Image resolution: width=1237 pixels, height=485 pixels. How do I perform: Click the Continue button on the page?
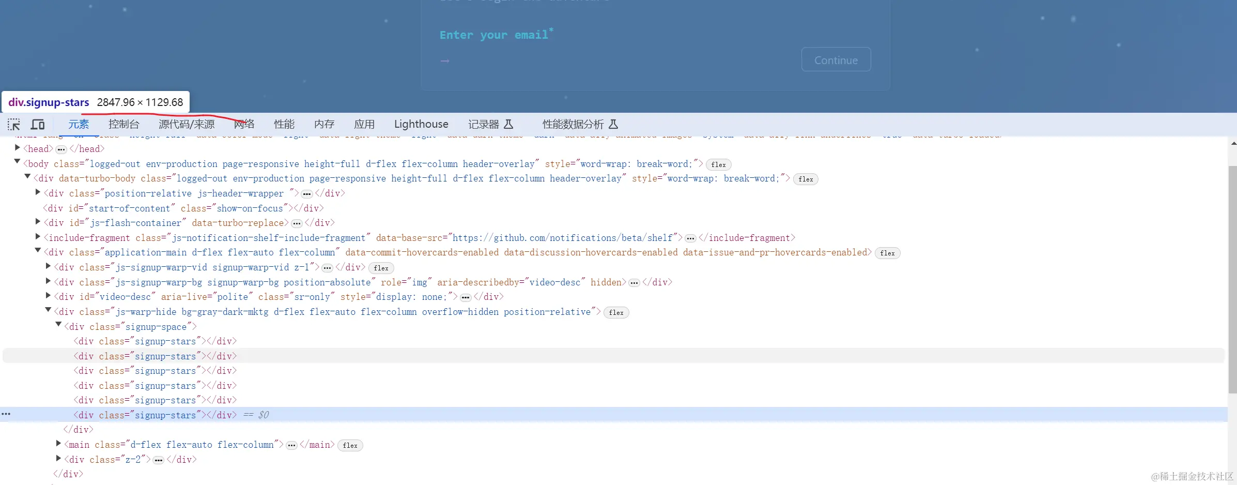point(836,60)
